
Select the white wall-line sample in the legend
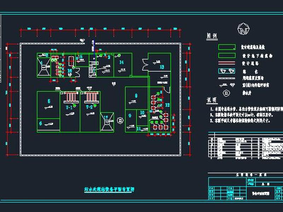tap(227, 78)
